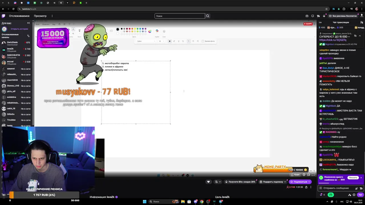The image size is (365, 205).
Task: Click the Открыть истории link
Action: pyautogui.click(x=19, y=29)
